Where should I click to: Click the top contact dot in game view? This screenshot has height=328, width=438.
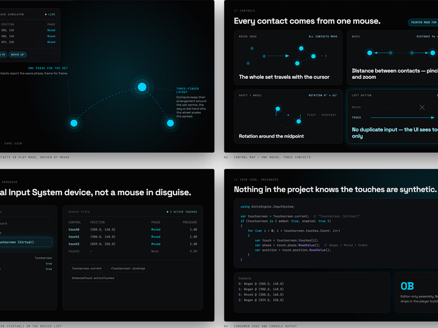click(x=142, y=87)
